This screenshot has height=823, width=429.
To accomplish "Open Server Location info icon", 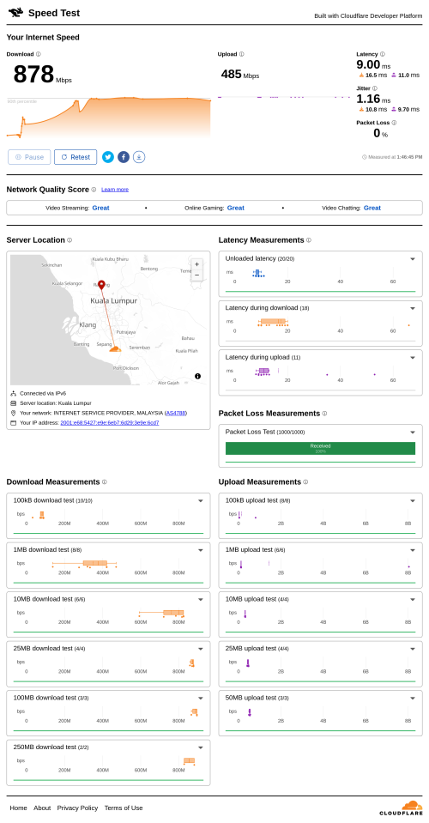I will 69,240.
